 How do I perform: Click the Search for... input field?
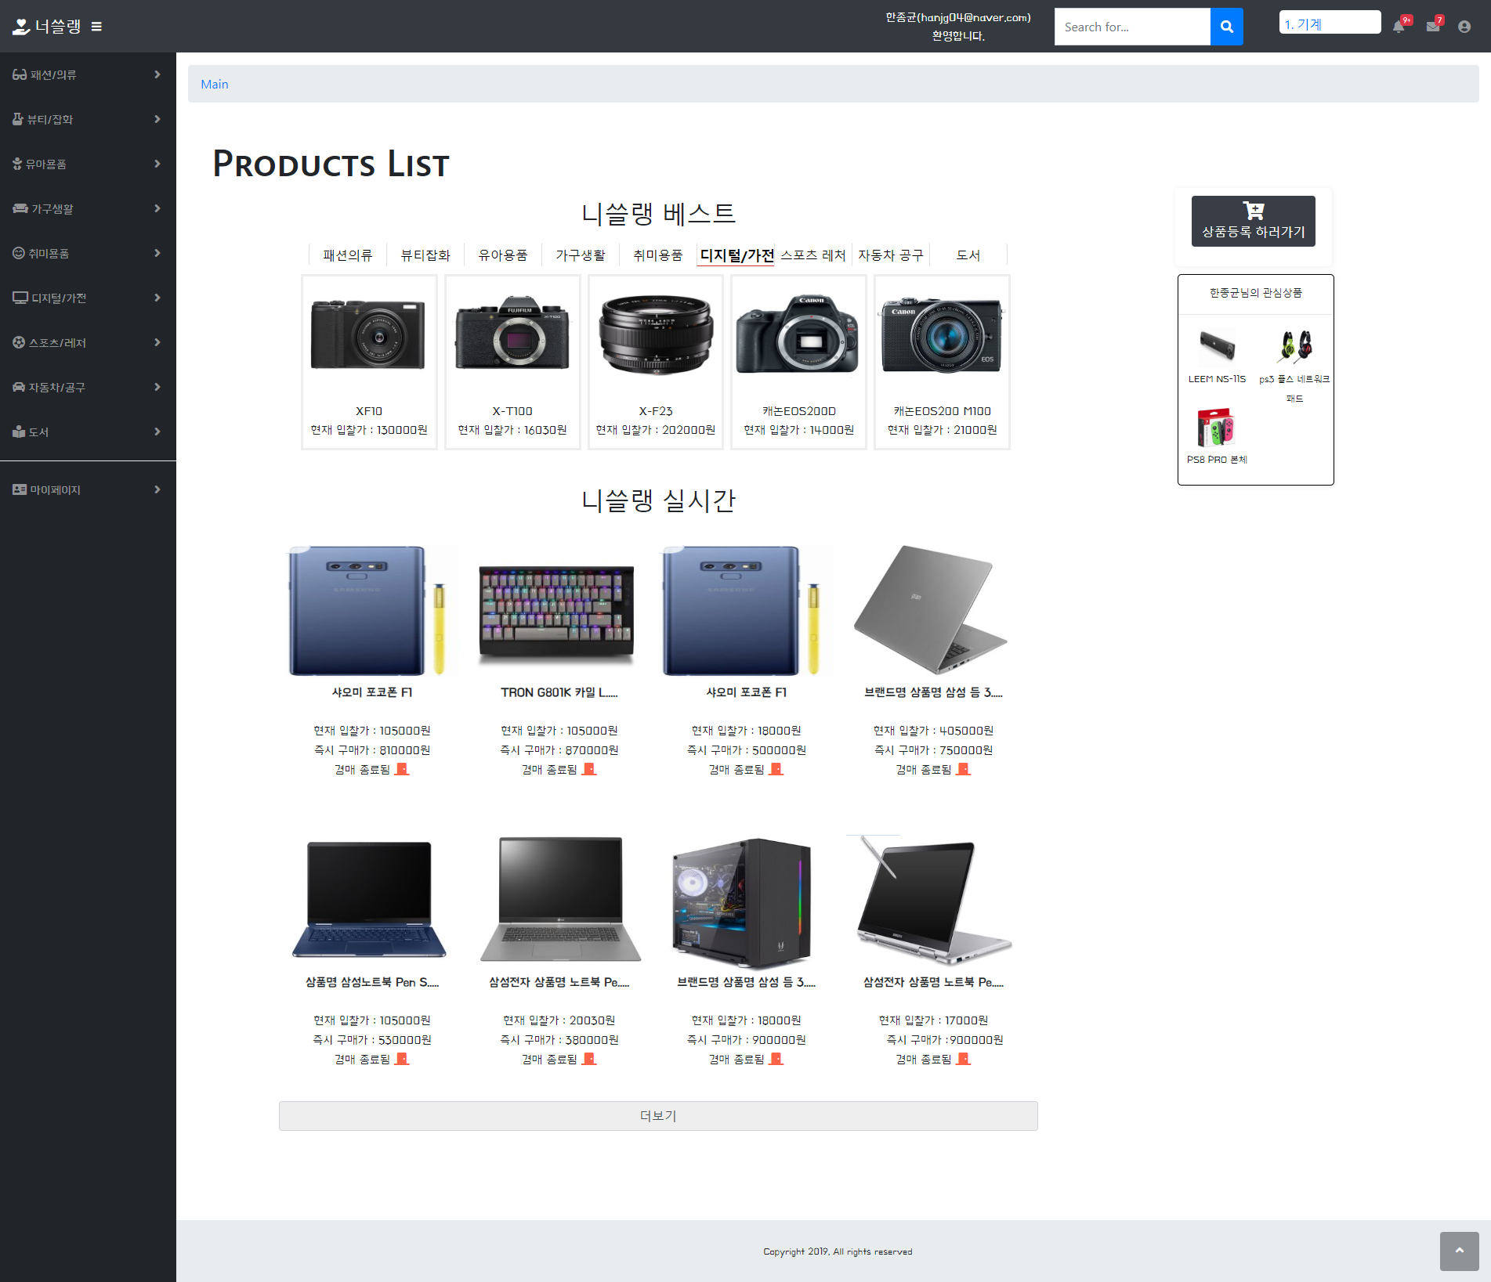(1132, 27)
